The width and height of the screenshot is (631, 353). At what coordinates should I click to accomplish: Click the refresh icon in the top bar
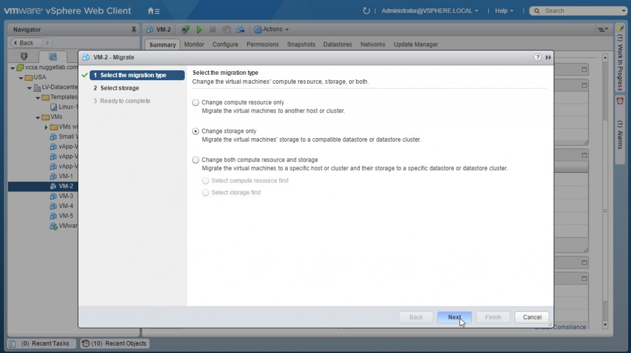(367, 10)
